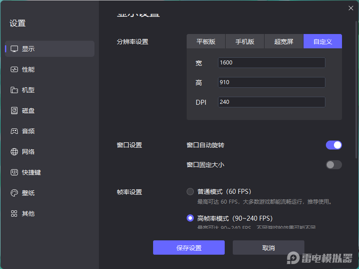Viewport: 359px width, 269px height.
Task: Select 高帧率模式 (90~240 FPS) mode
Action: [190, 218]
